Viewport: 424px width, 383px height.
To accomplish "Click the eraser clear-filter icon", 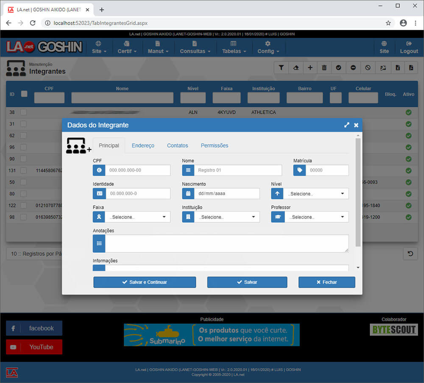I will pyautogui.click(x=296, y=67).
